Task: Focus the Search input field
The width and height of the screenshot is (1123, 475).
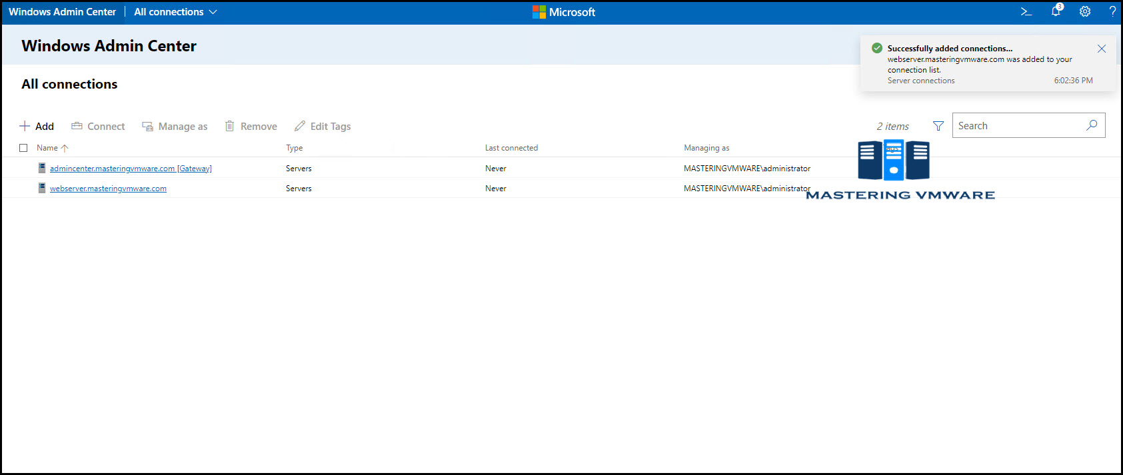Action: [1028, 125]
